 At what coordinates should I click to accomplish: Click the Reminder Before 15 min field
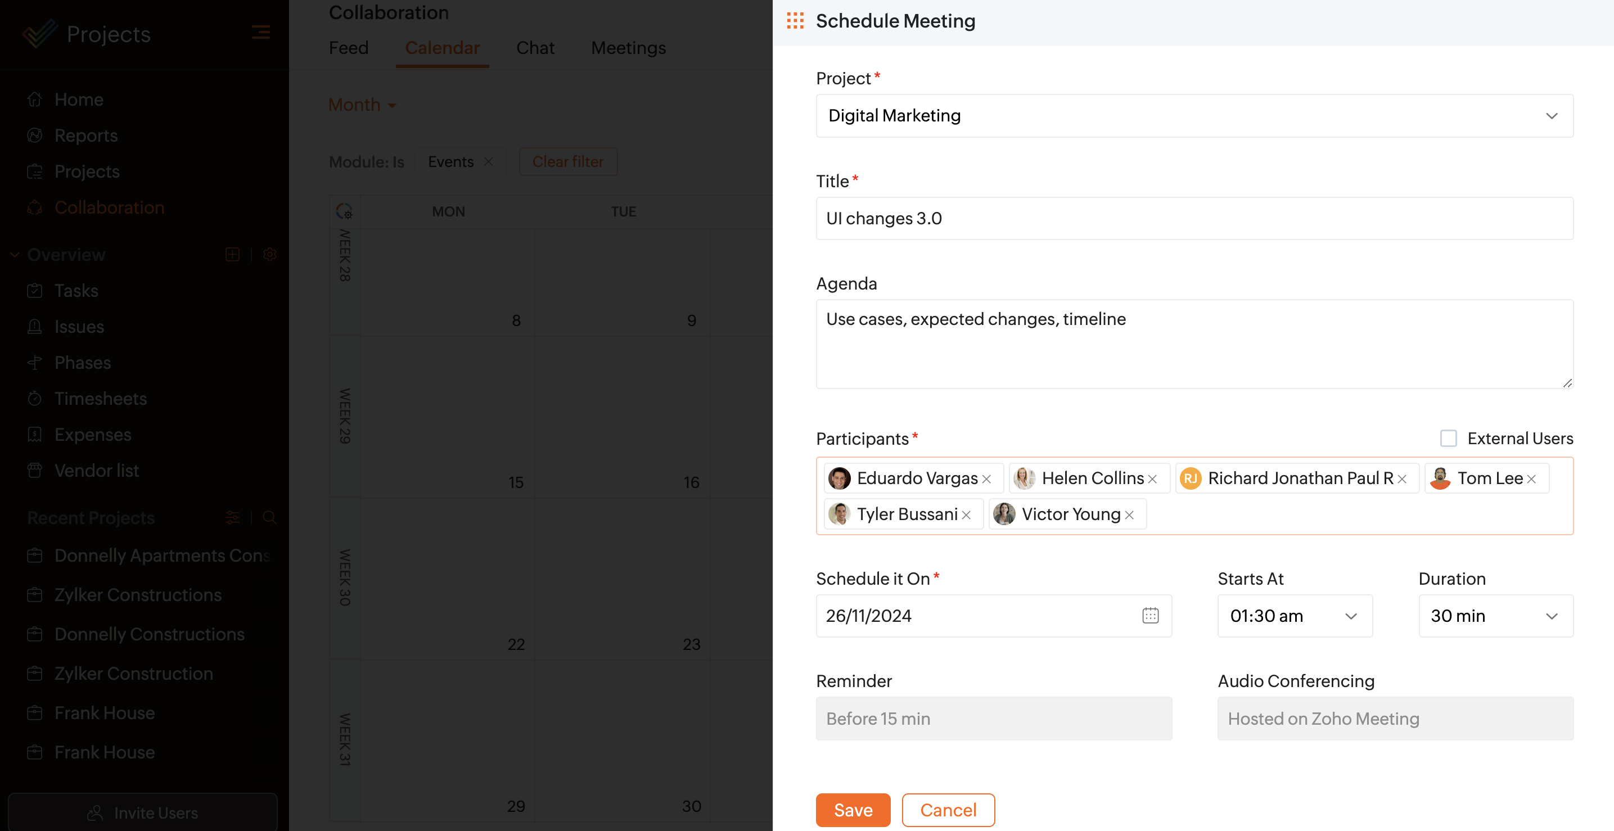tap(993, 719)
